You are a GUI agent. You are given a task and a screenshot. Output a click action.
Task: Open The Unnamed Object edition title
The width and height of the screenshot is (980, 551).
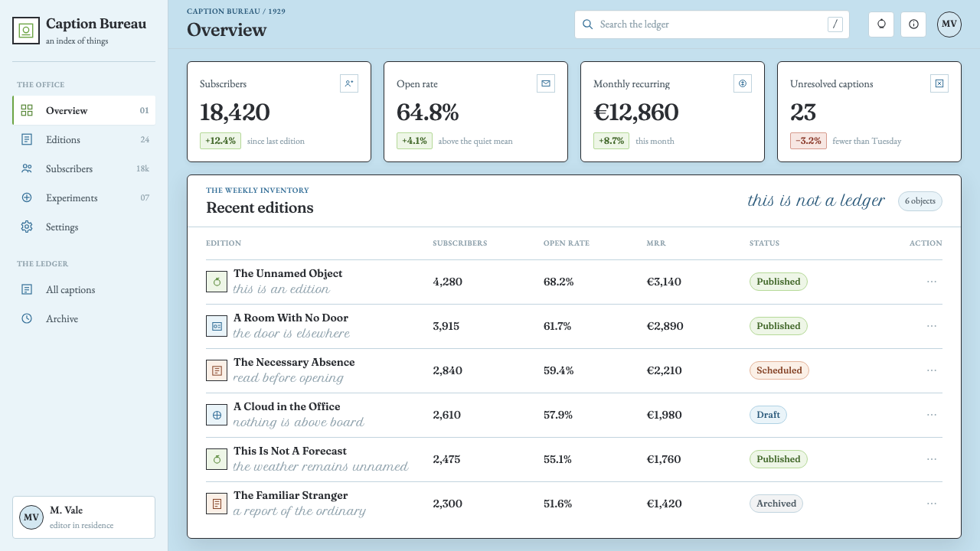click(288, 274)
